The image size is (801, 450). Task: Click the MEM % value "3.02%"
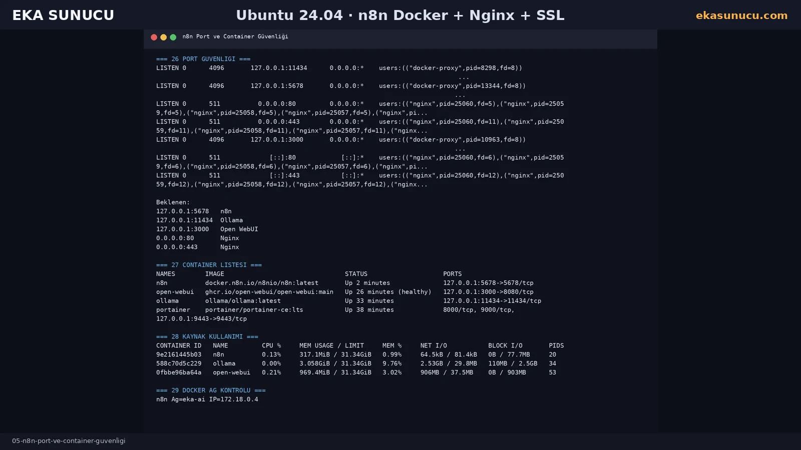392,373
